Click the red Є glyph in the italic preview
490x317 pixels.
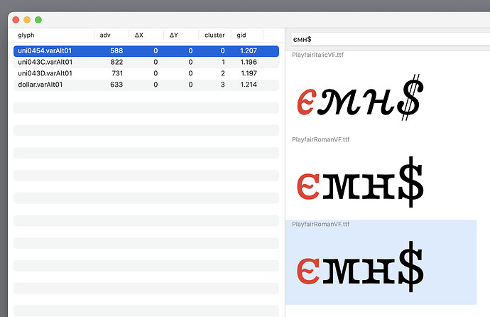[x=306, y=102]
